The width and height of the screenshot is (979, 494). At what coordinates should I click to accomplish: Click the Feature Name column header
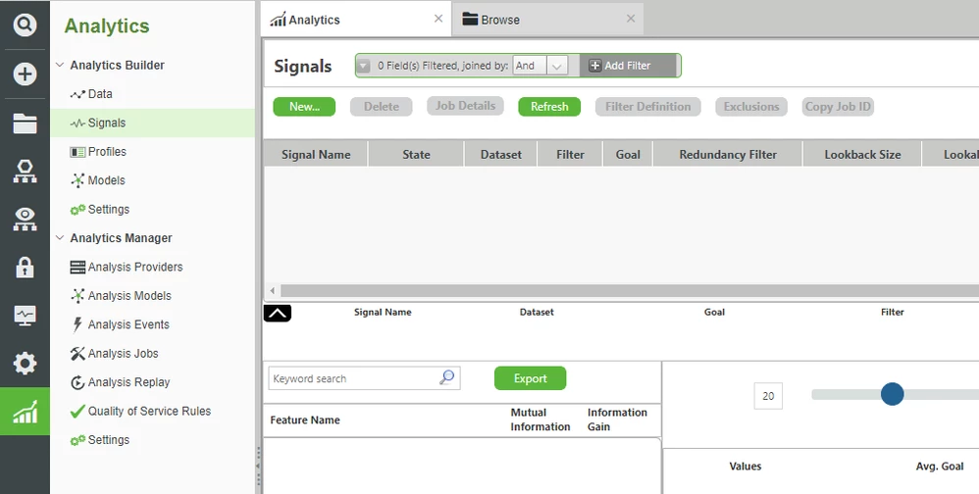pyautogui.click(x=305, y=420)
